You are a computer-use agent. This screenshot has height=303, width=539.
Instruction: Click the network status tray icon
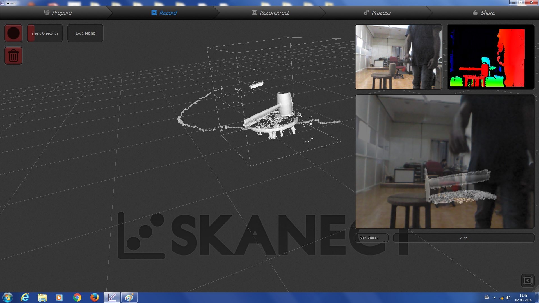[501, 298]
